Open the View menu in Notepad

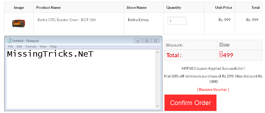[x=43, y=46]
